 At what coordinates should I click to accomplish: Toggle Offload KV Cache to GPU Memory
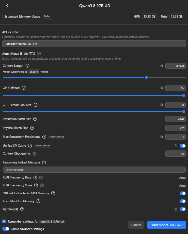click(x=182, y=194)
